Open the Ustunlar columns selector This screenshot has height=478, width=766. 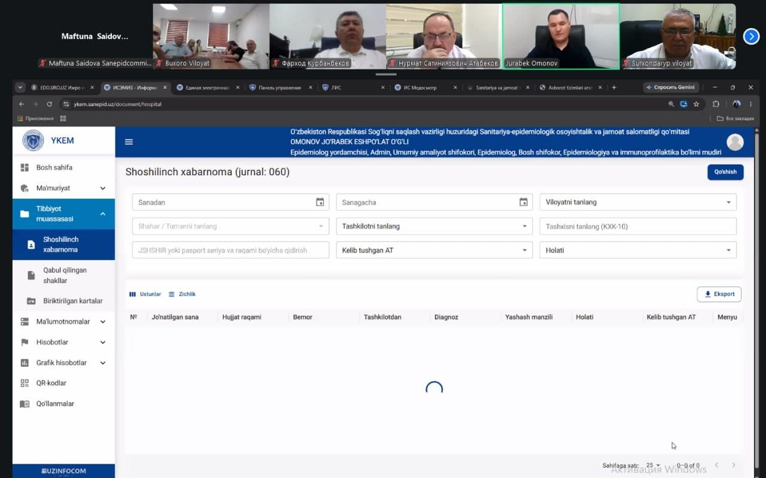[x=145, y=294]
